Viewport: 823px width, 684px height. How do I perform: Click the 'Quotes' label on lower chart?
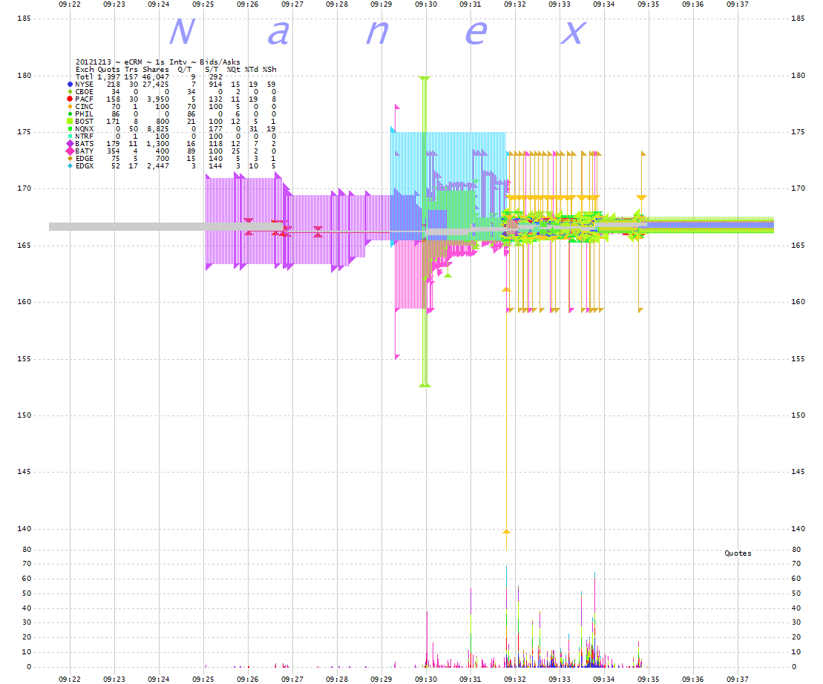click(x=738, y=553)
